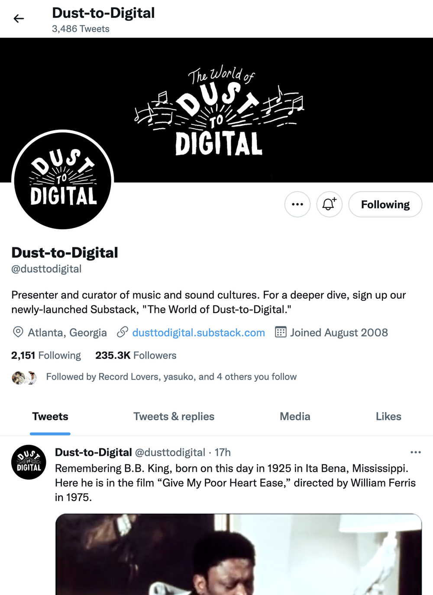View the black header banner image
The image size is (433, 595).
[216, 110]
